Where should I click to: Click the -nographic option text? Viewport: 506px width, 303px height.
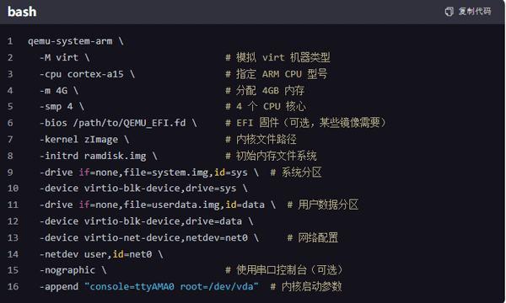67,270
